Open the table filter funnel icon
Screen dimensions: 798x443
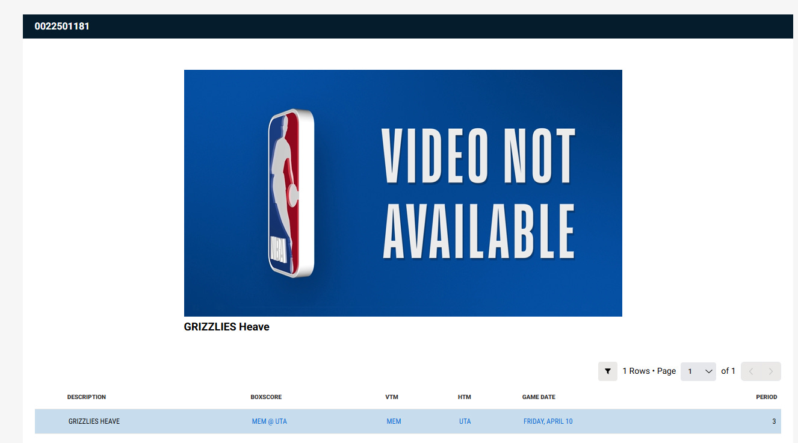(608, 371)
